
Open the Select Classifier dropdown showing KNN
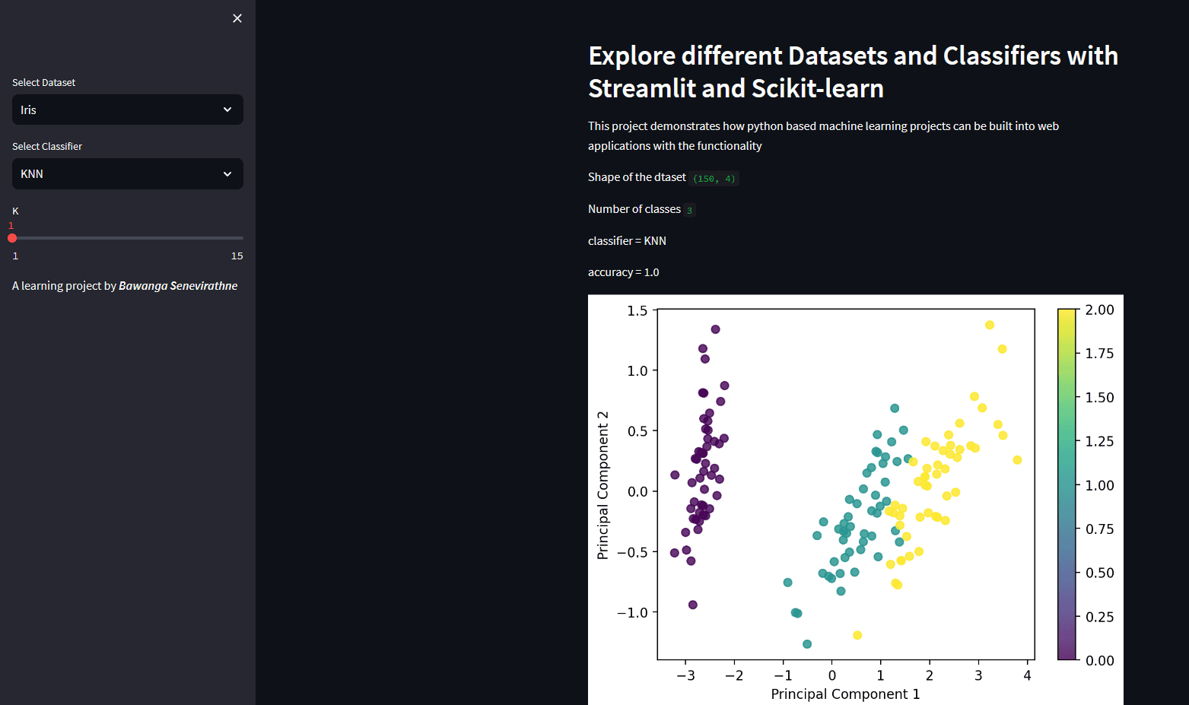[128, 173]
